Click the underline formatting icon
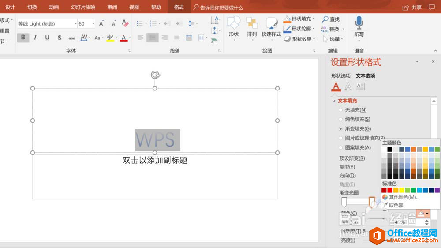The image size is (441, 248). (47, 38)
